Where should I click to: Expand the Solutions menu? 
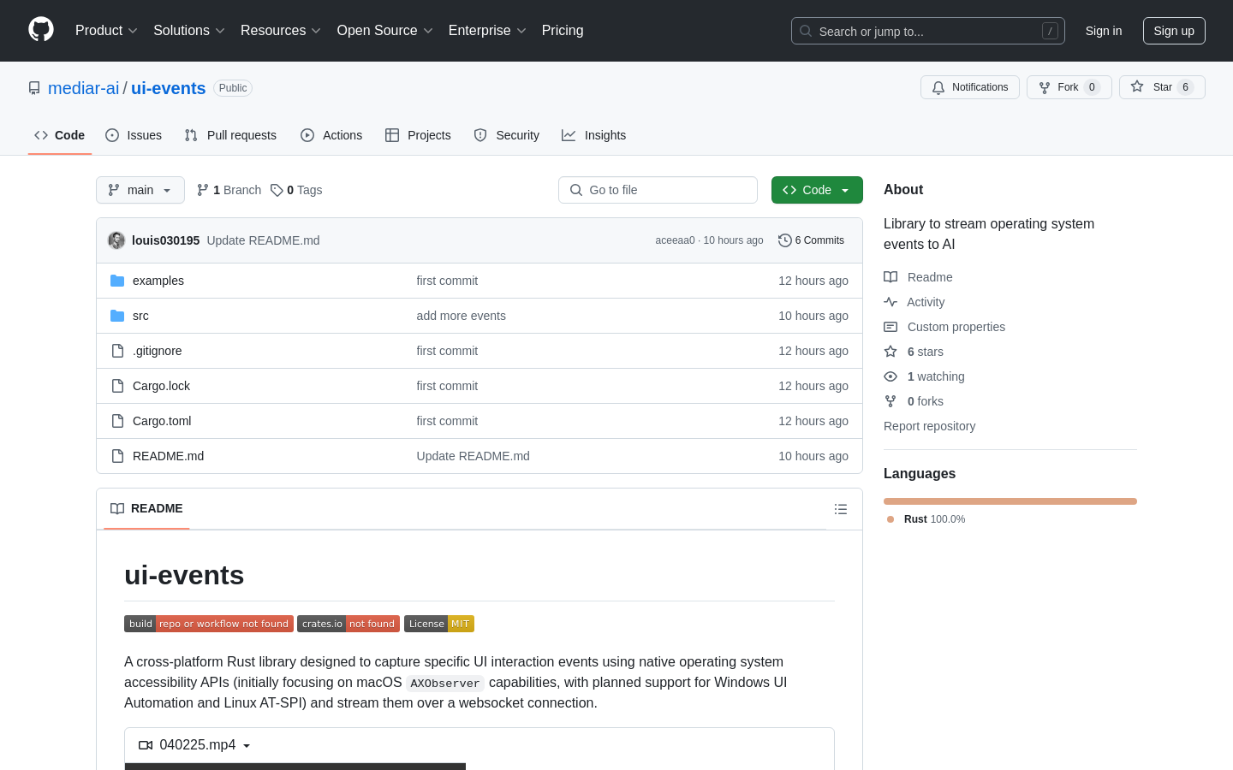pyautogui.click(x=189, y=30)
